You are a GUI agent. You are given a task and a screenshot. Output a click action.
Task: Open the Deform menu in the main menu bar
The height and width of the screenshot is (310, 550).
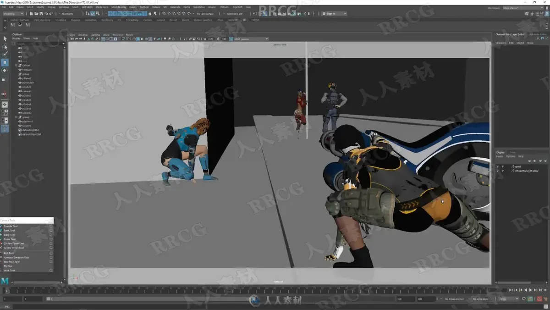pos(156,7)
